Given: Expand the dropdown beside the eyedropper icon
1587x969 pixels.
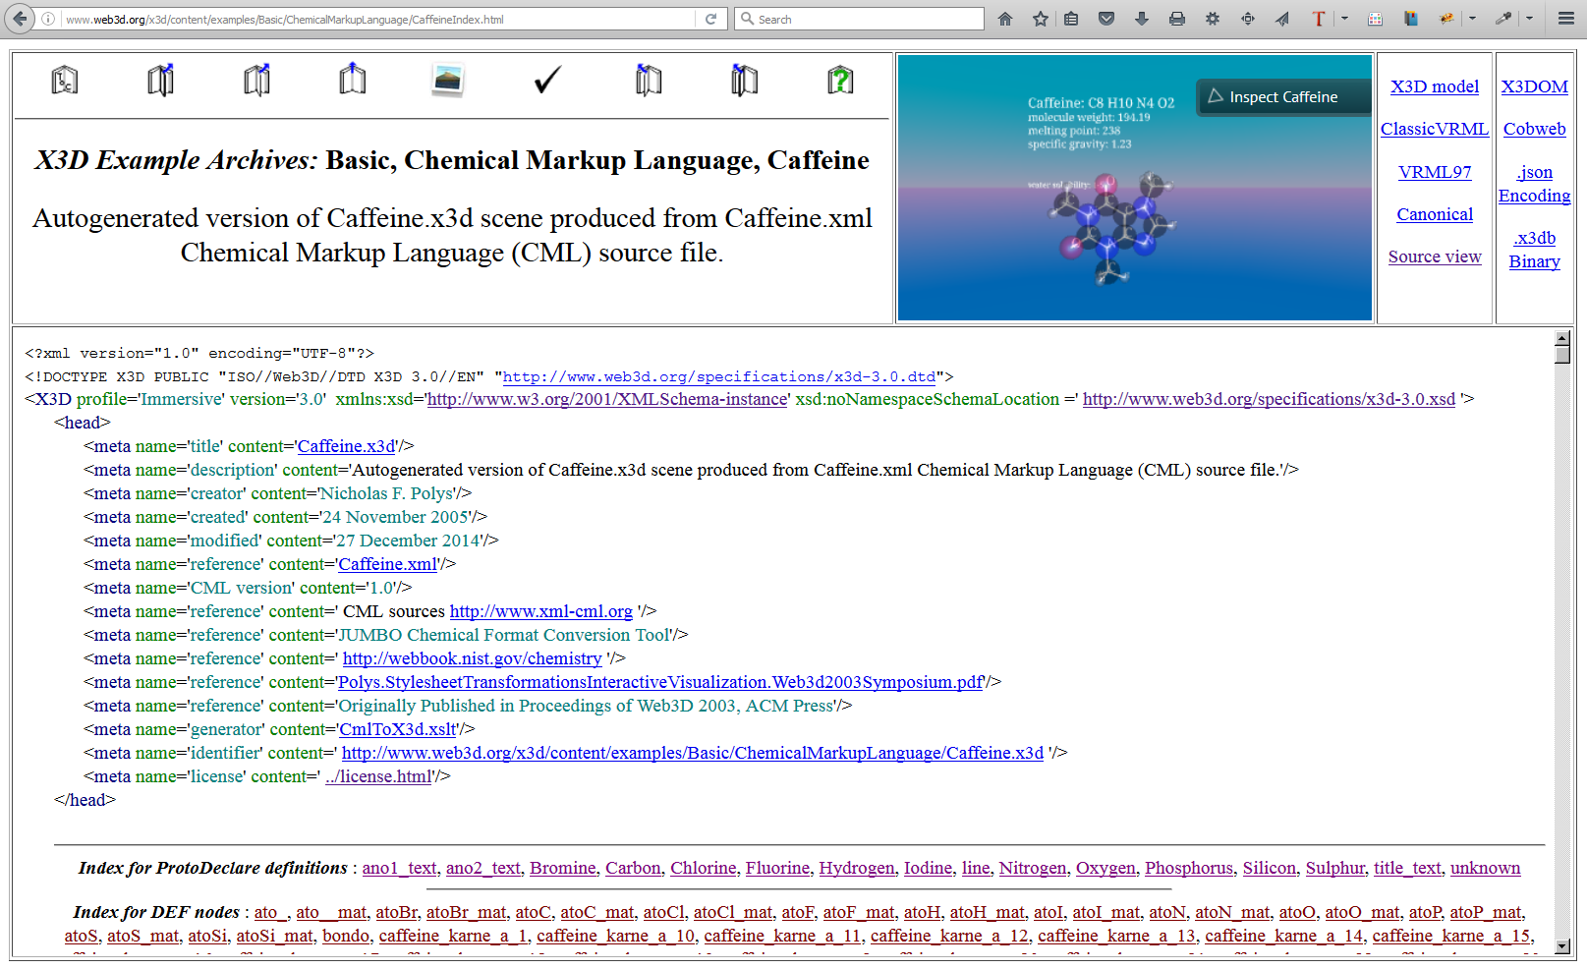Looking at the screenshot, I should [1529, 19].
